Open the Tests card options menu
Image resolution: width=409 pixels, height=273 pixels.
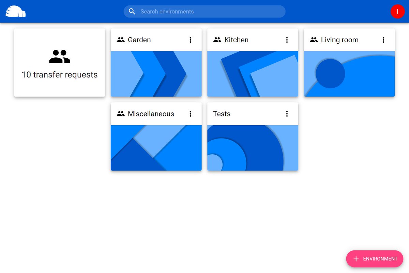(287, 114)
